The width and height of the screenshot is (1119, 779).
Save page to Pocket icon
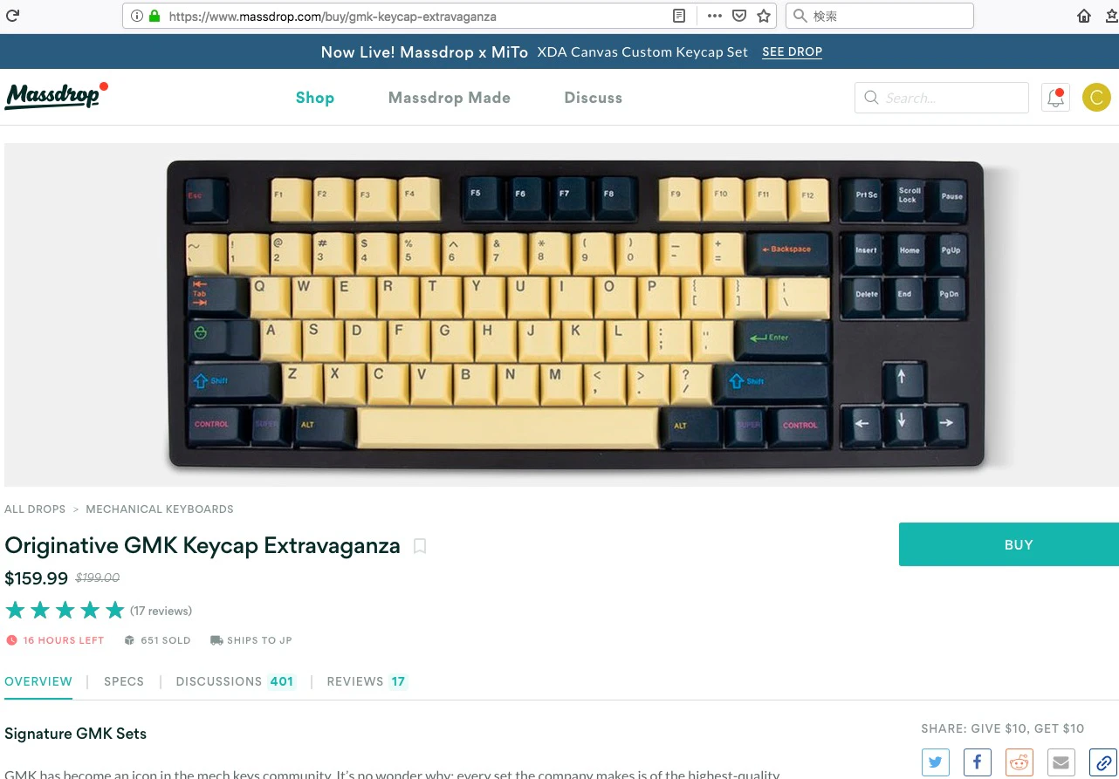point(739,16)
